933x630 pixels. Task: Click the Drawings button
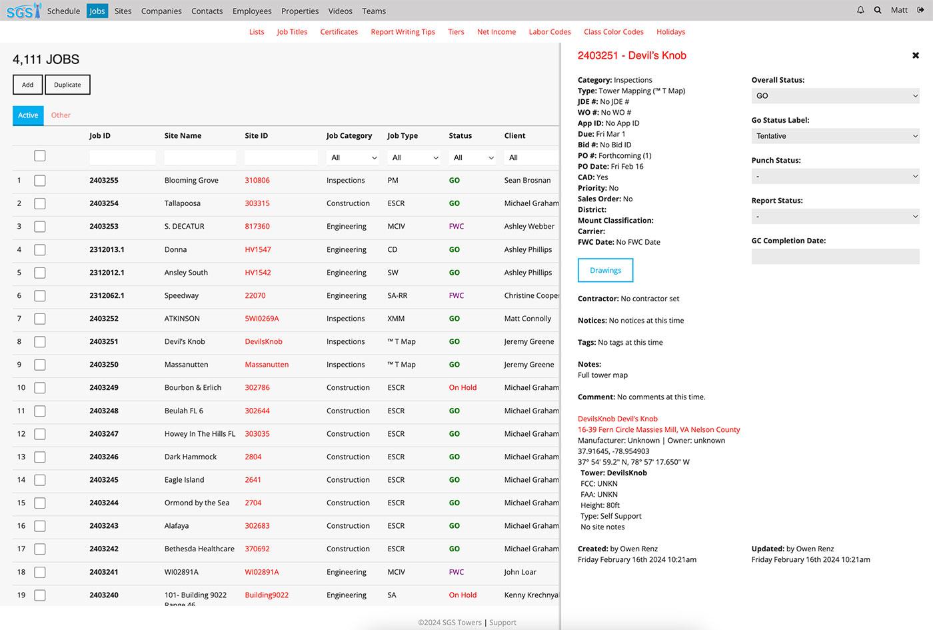point(605,271)
